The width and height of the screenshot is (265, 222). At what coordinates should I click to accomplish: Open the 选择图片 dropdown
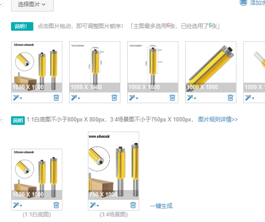(x=32, y=5)
